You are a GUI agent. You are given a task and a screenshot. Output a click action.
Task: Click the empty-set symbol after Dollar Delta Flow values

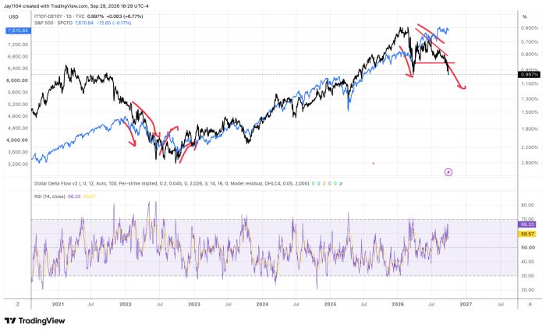[341, 183]
